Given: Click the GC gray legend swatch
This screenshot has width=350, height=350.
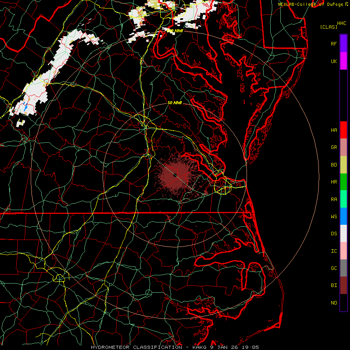Looking at the screenshot, I should [x=343, y=268].
